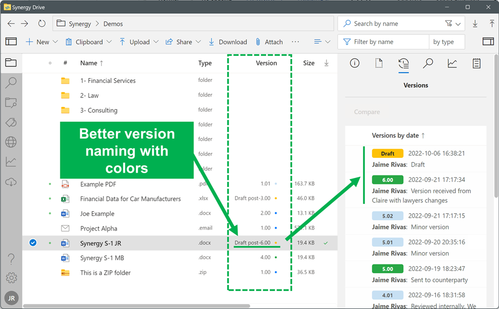
Task: Expand the Upload dropdown menu
Action: 156,42
